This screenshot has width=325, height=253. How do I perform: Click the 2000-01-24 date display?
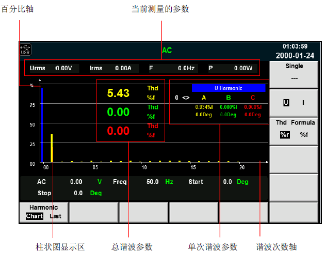pos(295,55)
